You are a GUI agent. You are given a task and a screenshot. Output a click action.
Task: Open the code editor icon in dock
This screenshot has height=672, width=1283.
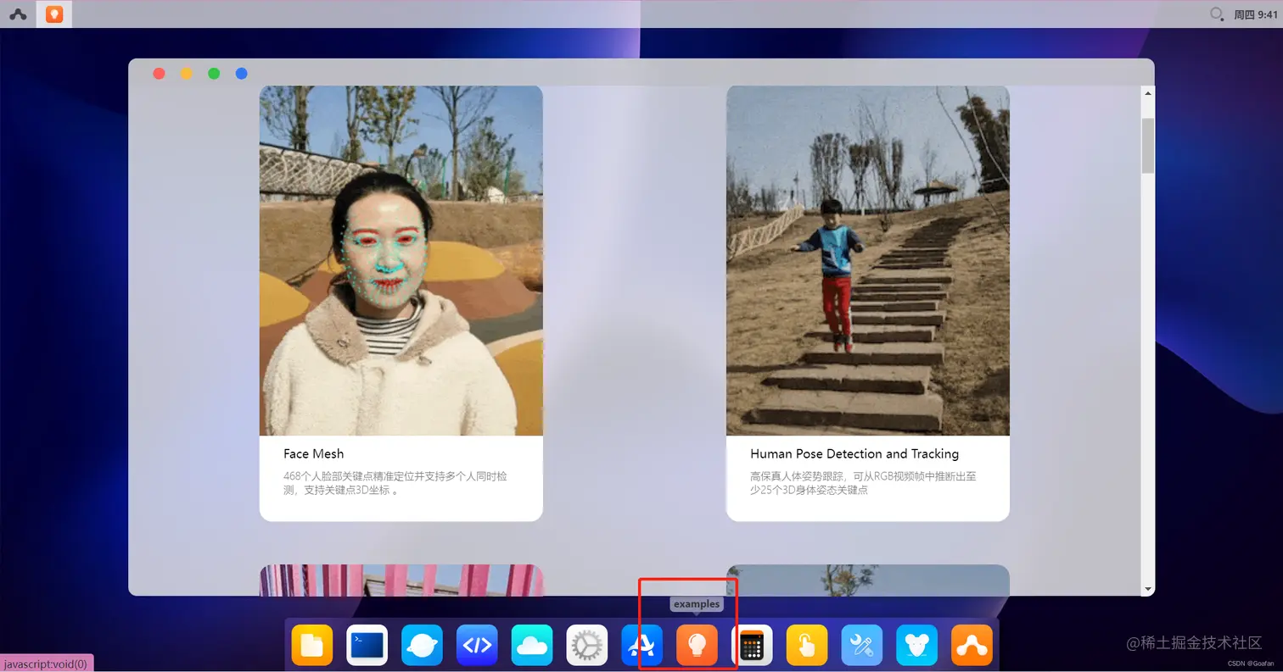[x=477, y=646]
